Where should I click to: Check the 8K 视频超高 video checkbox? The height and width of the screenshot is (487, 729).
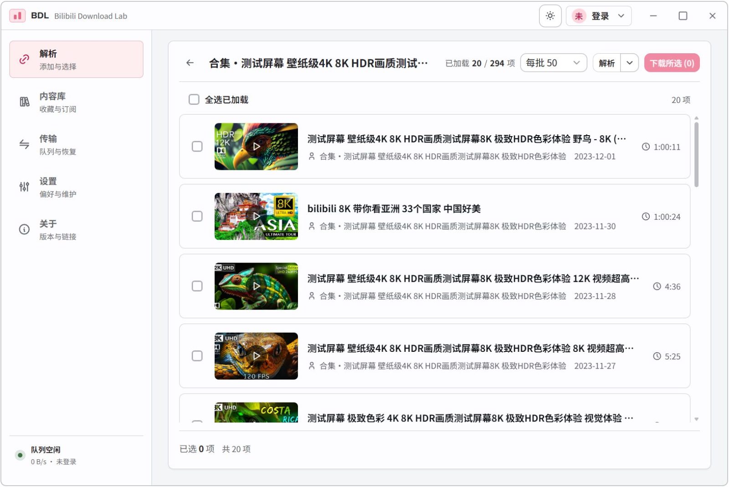[x=197, y=356]
